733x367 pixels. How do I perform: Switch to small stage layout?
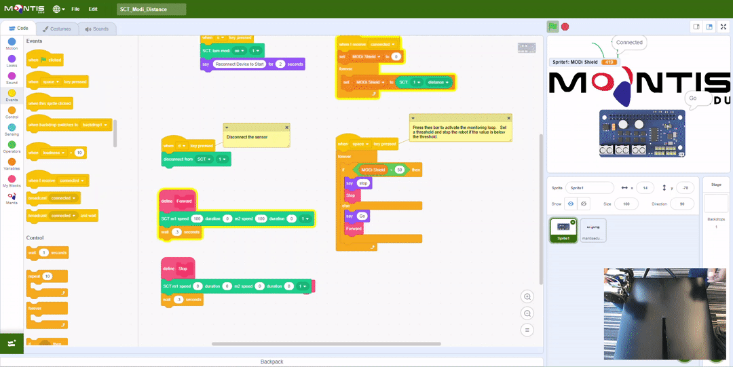(696, 27)
